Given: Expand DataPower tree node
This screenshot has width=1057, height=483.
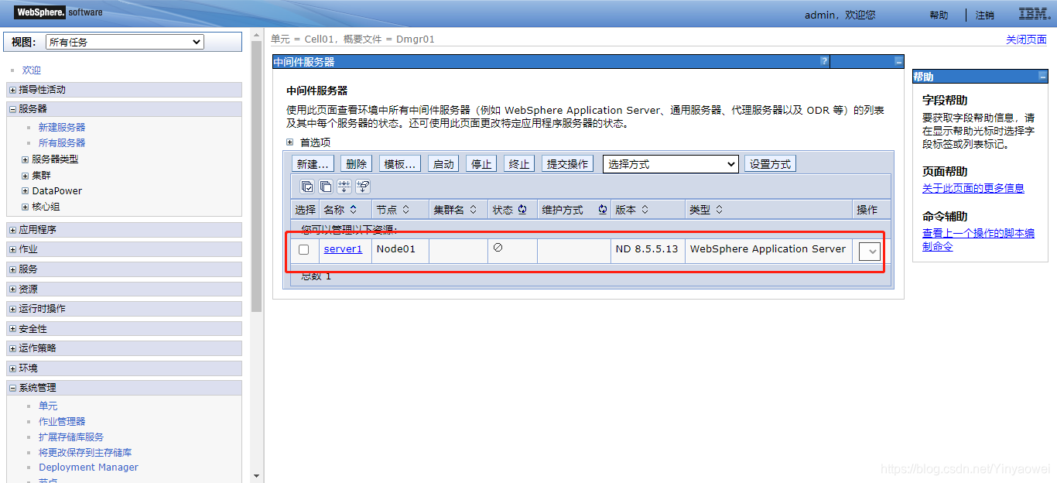Looking at the screenshot, I should [25, 191].
